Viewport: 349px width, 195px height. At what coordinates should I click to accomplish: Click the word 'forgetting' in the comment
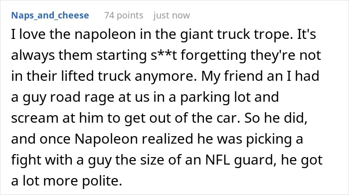click(x=213, y=55)
